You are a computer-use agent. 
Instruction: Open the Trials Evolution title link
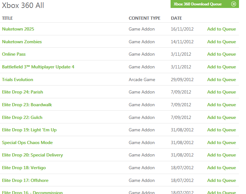[x=18, y=80]
